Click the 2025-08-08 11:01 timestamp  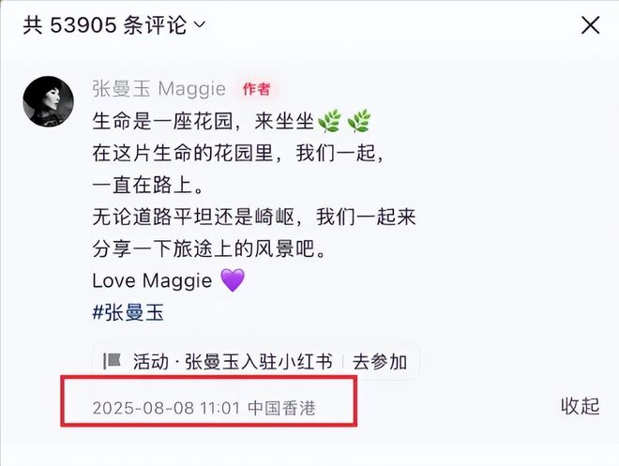click(166, 408)
